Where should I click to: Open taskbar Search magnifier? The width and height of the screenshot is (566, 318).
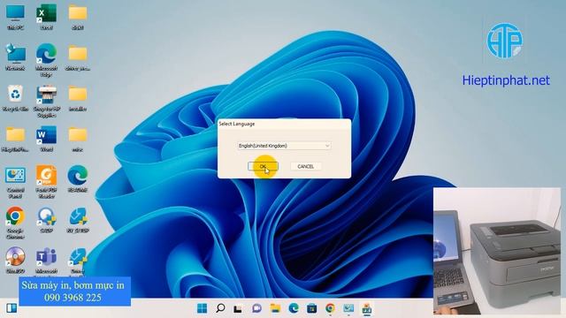220,308
